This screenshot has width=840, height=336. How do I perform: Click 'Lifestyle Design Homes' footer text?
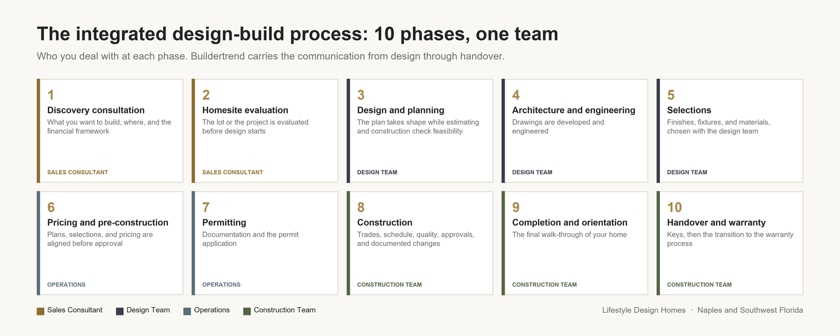tap(644, 310)
